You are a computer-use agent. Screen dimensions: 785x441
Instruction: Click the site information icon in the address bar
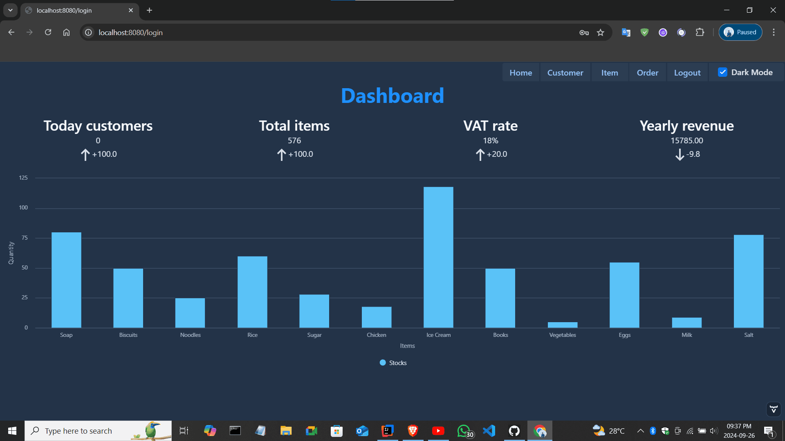point(88,32)
